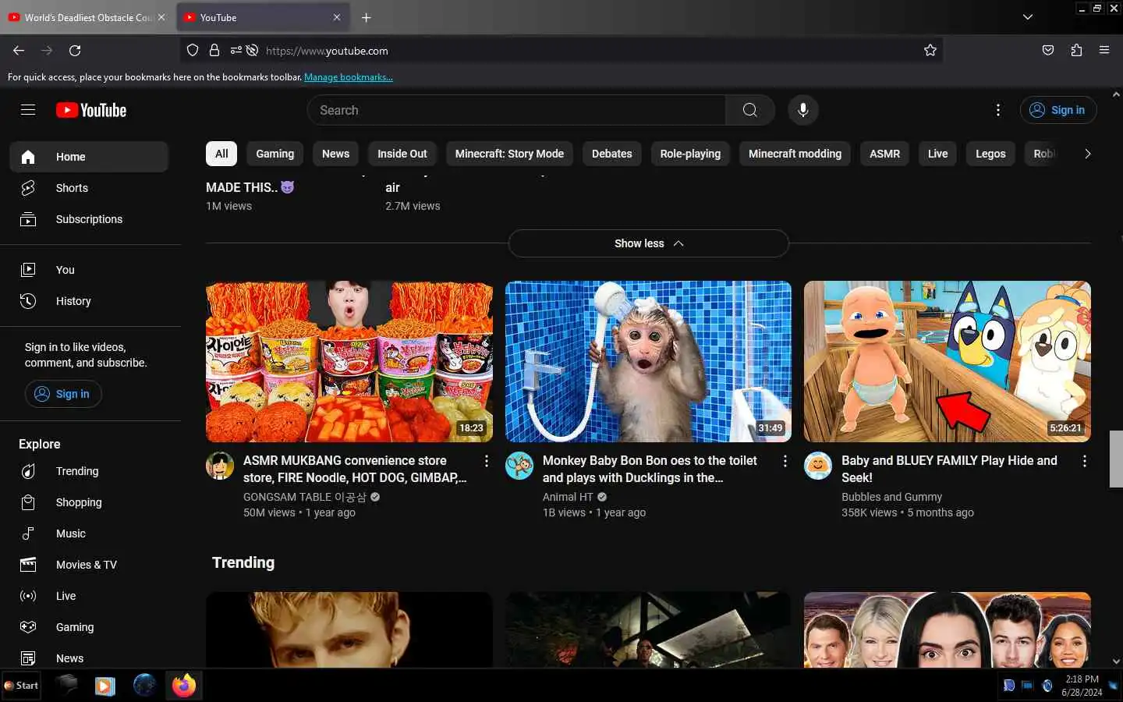Open Shopping under Explore
This screenshot has width=1123, height=702.
[x=89, y=502]
